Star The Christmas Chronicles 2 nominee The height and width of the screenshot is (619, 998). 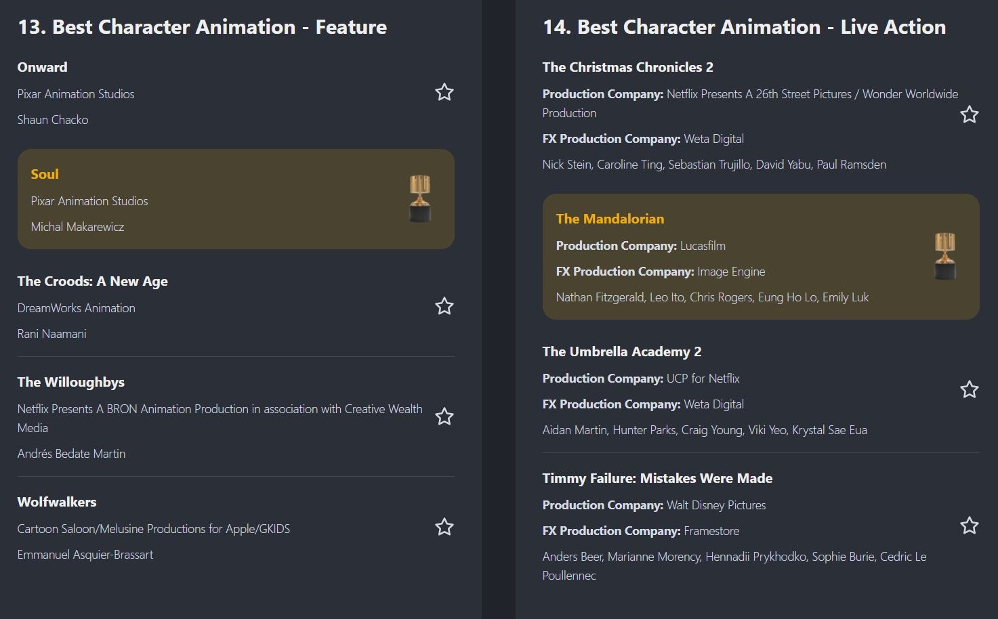(x=969, y=114)
